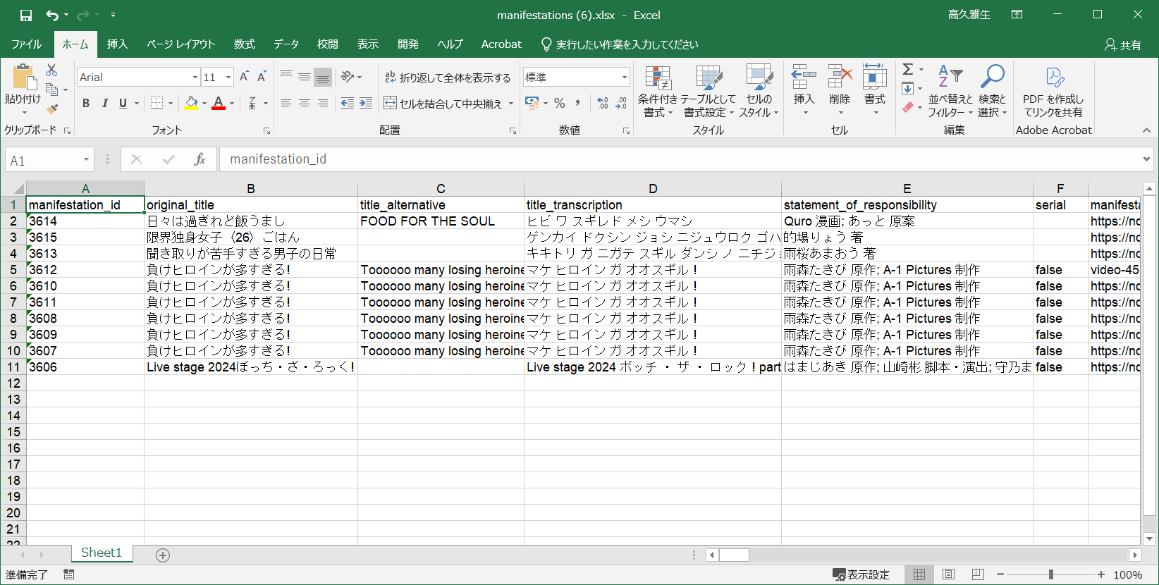Open Format as Table (テーブルとして書式設定)
The image size is (1159, 585).
point(709,92)
